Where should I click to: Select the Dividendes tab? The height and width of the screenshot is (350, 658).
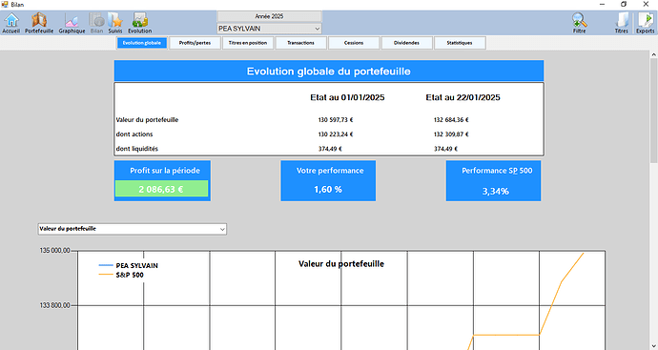pyautogui.click(x=406, y=43)
